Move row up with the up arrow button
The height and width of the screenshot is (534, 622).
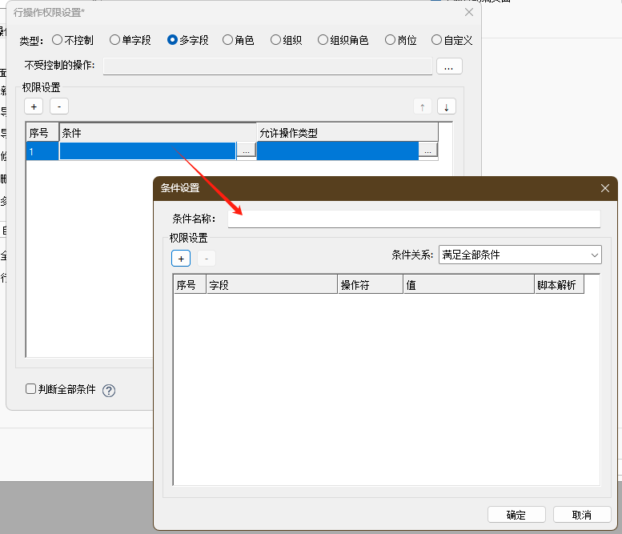(422, 106)
